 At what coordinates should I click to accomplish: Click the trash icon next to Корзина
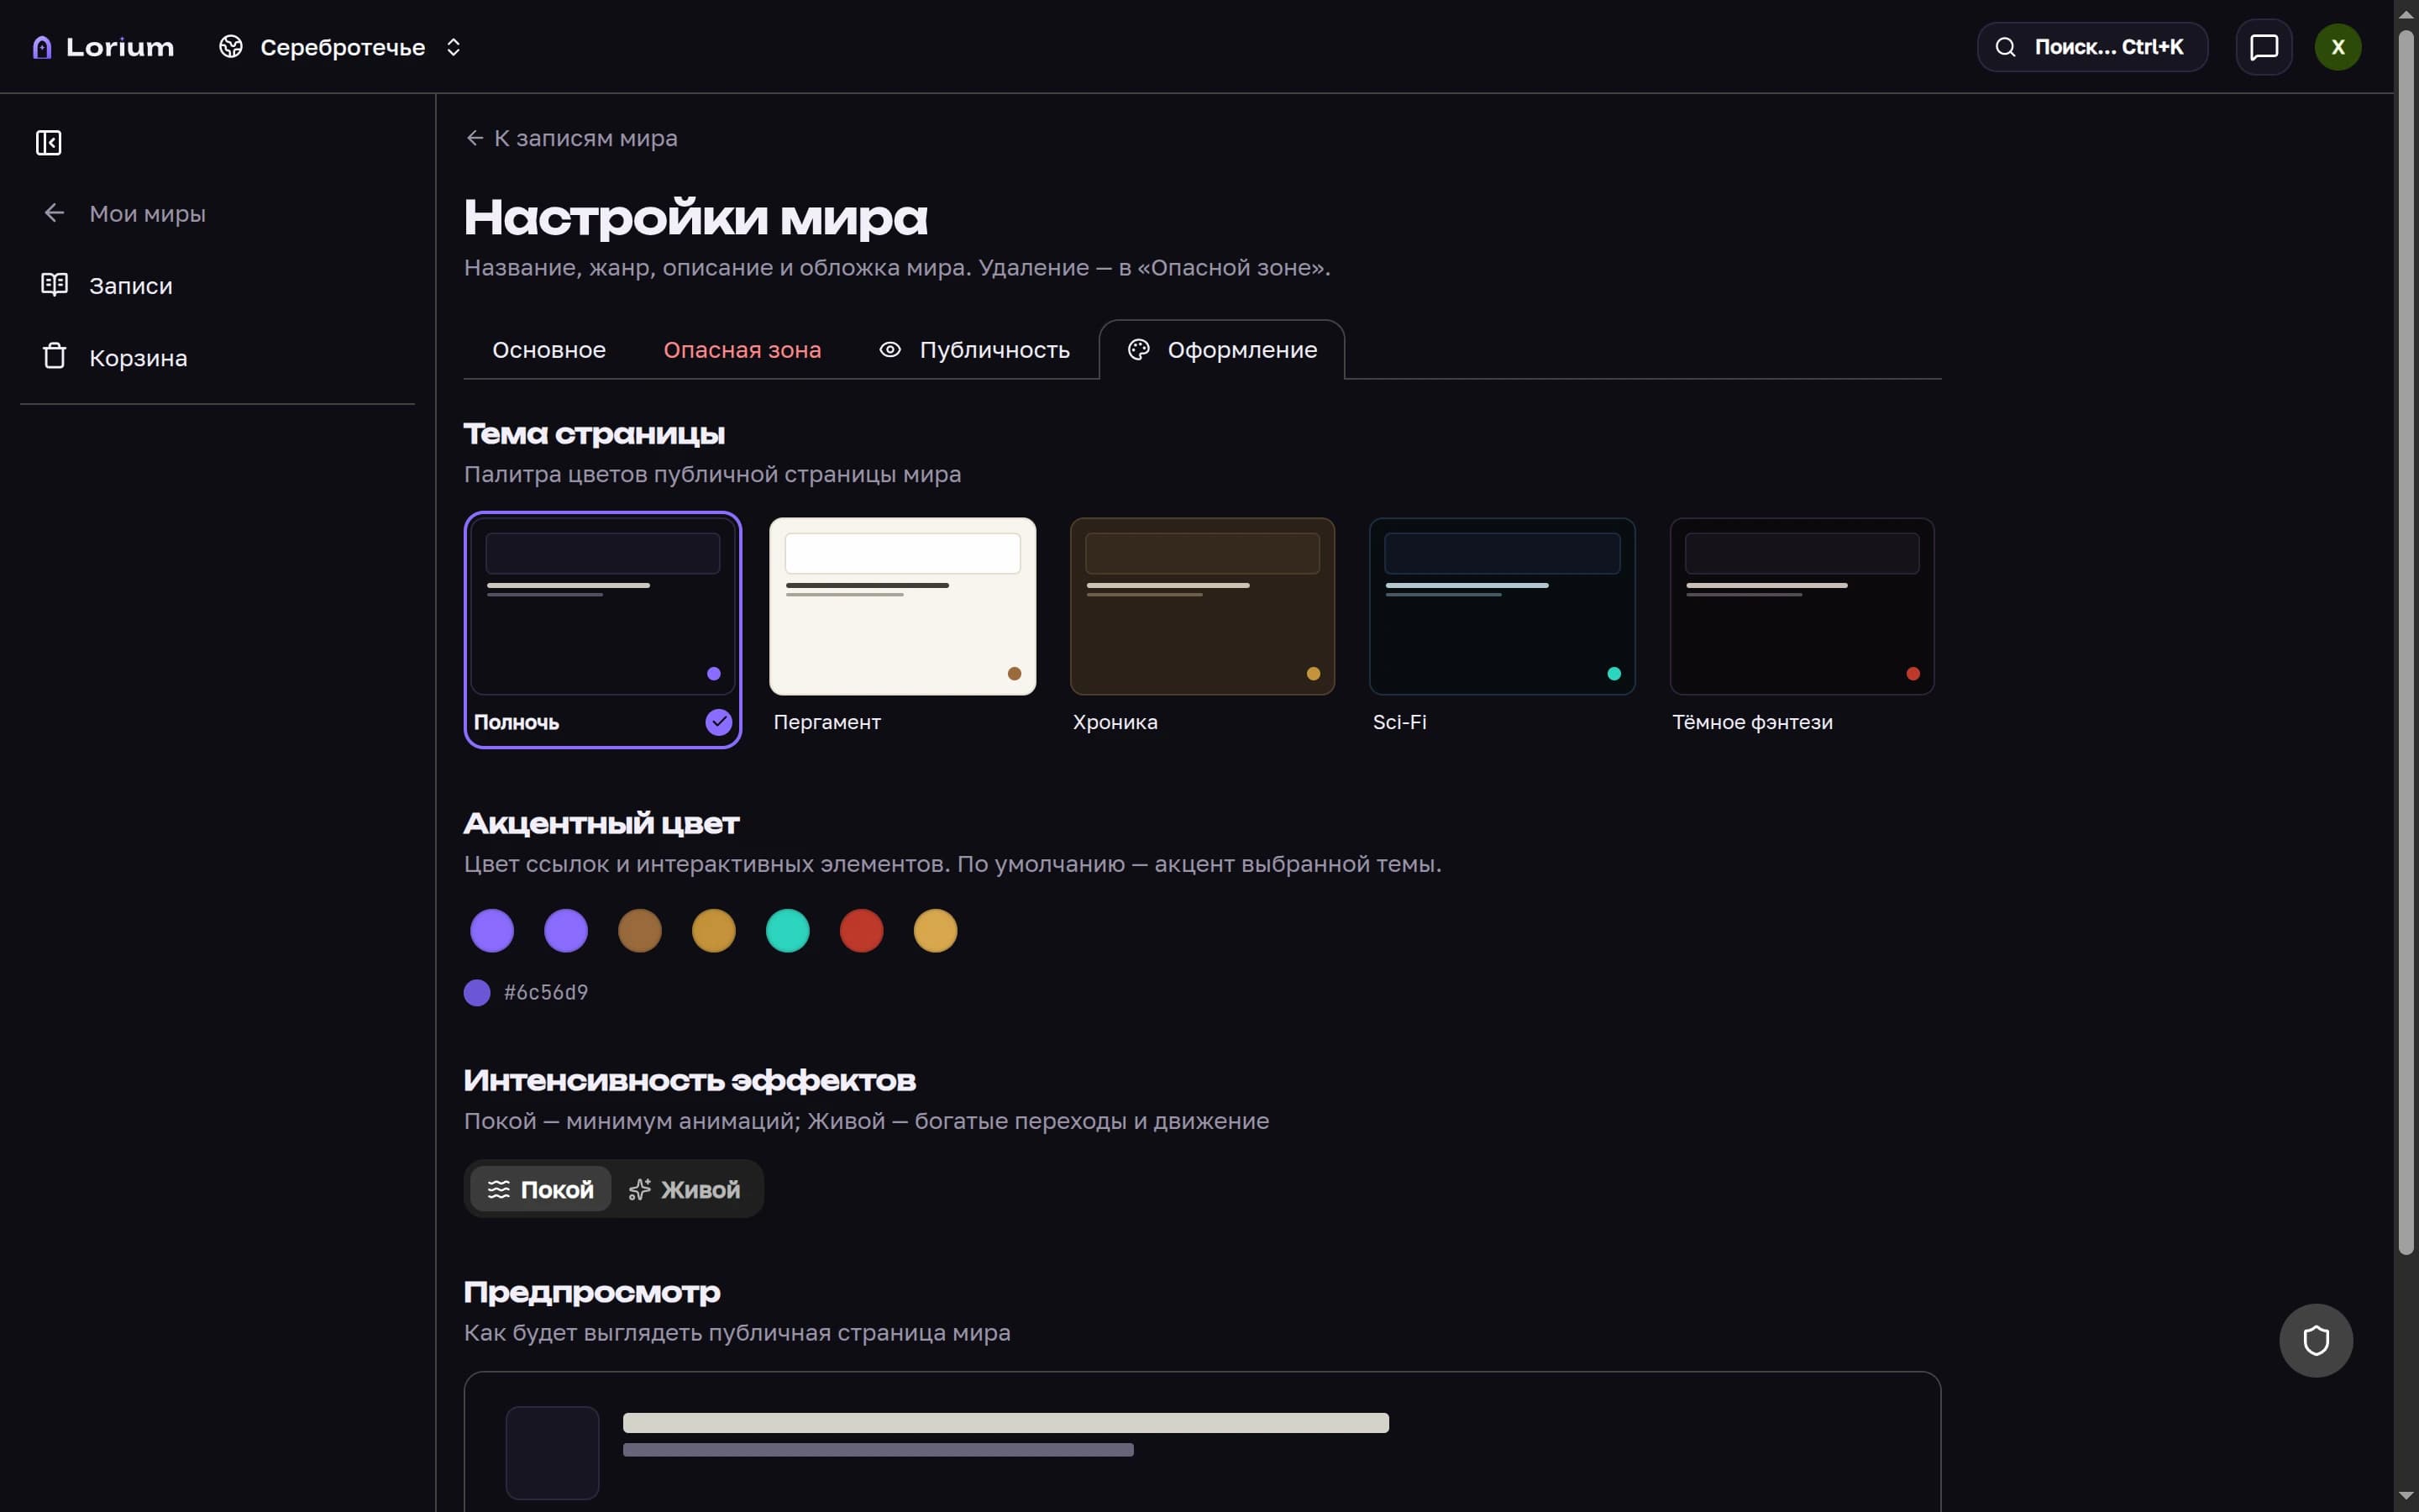coord(54,356)
